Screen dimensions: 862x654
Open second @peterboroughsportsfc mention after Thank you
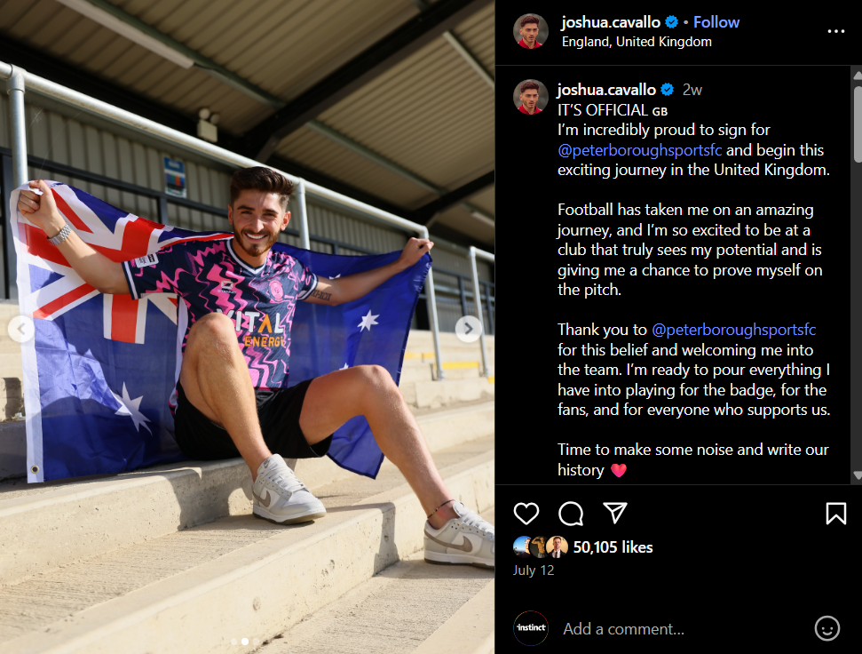[733, 330]
